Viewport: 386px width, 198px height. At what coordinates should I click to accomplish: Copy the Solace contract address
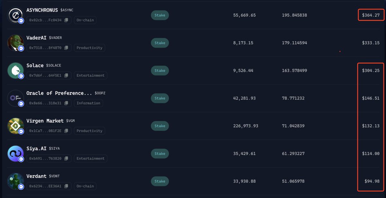point(66,75)
